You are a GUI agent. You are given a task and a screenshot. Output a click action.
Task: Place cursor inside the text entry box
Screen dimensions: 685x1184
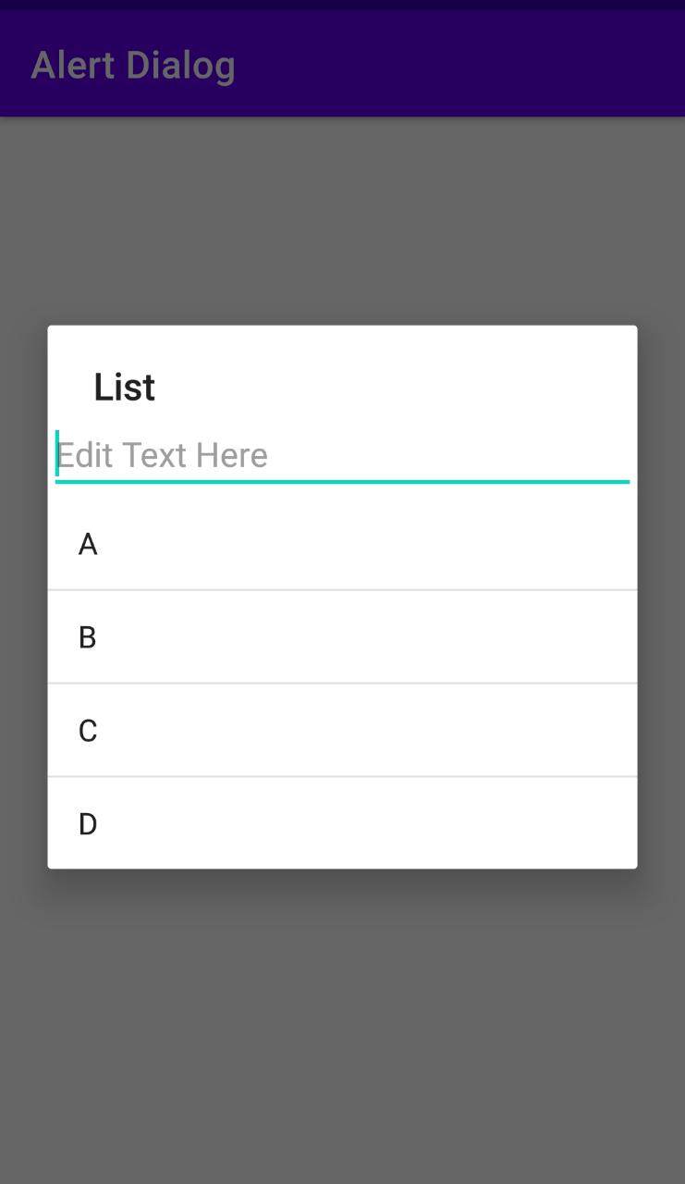point(277,454)
